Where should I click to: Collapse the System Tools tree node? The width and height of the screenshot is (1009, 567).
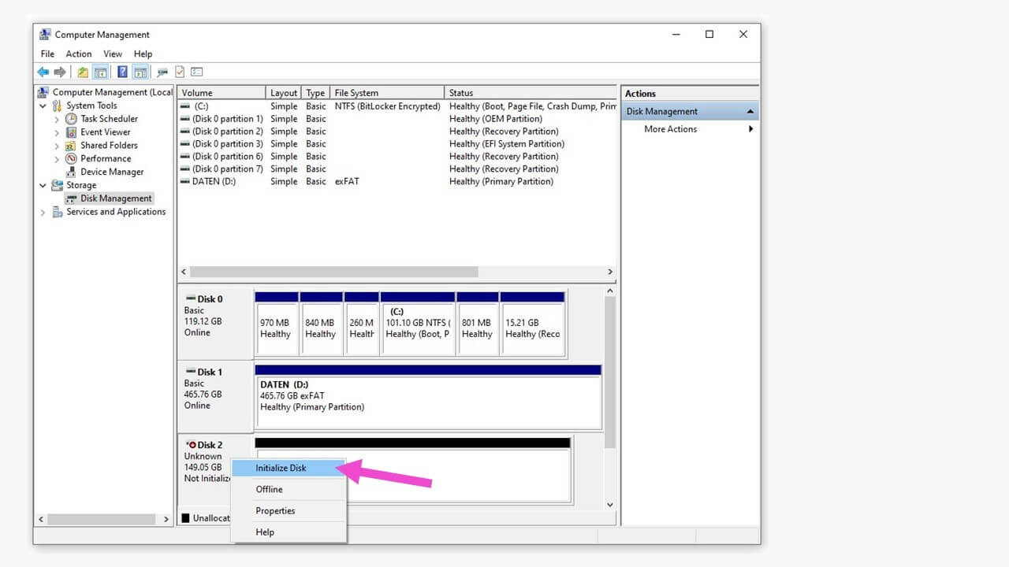tap(43, 106)
